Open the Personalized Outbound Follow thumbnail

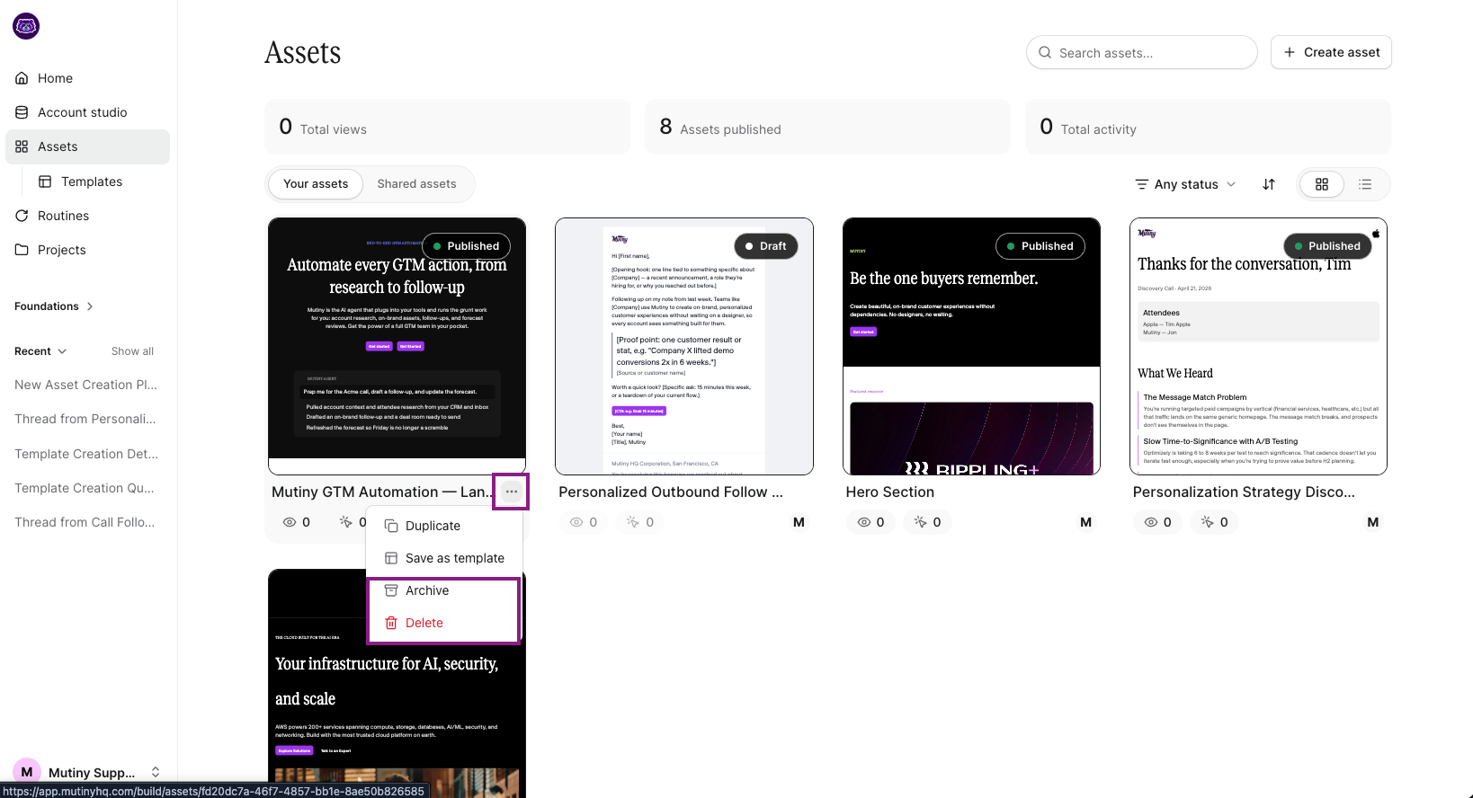coord(684,346)
